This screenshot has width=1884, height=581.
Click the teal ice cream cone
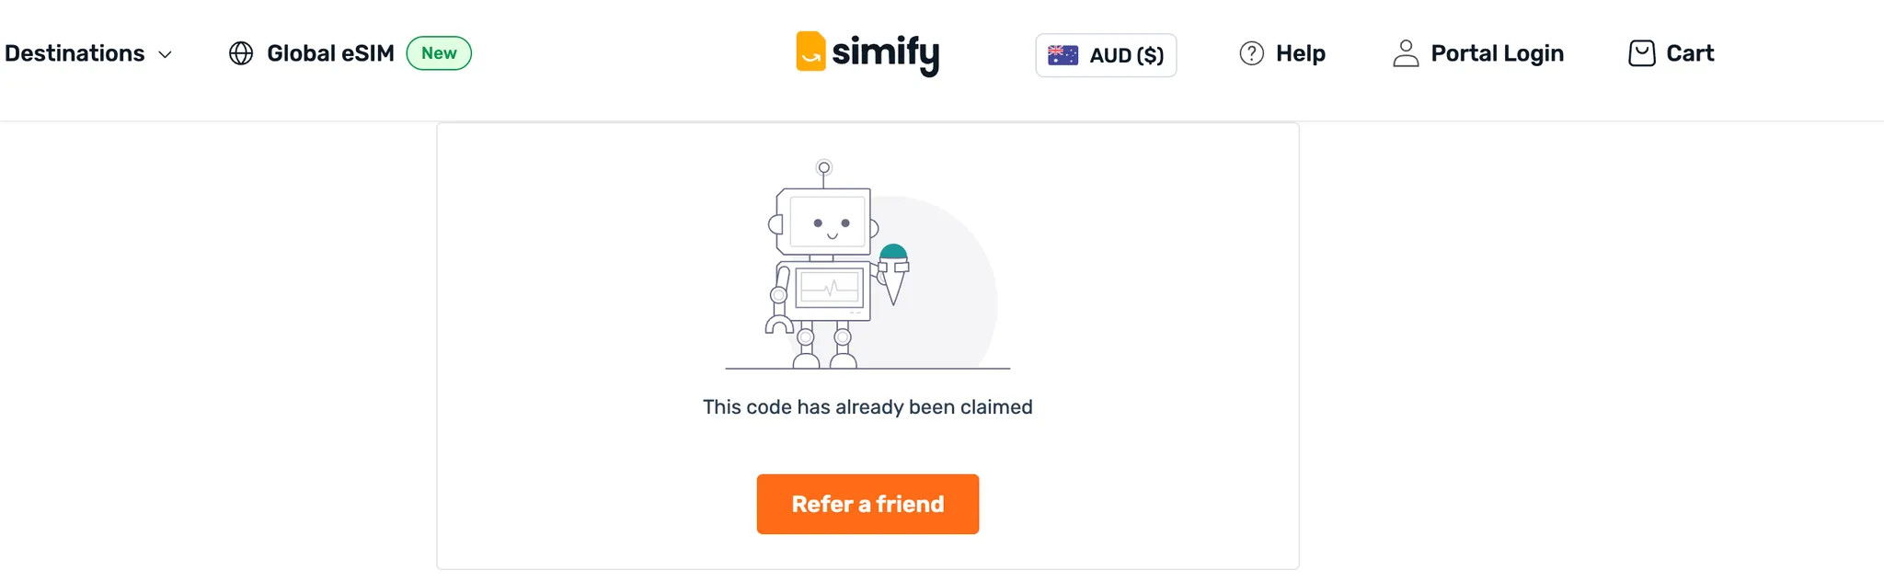click(x=893, y=273)
